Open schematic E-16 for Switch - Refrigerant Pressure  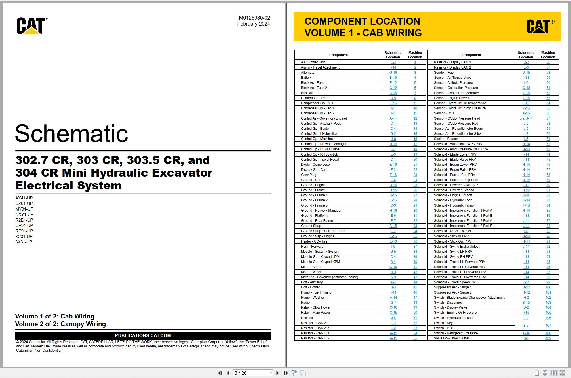tap(526, 333)
